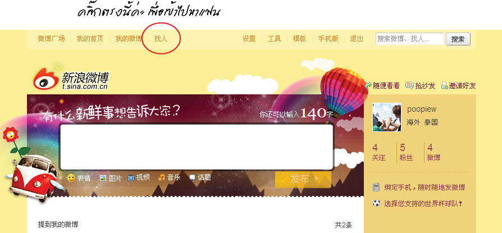The image size is (502, 233).
Task: Click into the weibo compose text box
Action: tap(197, 147)
